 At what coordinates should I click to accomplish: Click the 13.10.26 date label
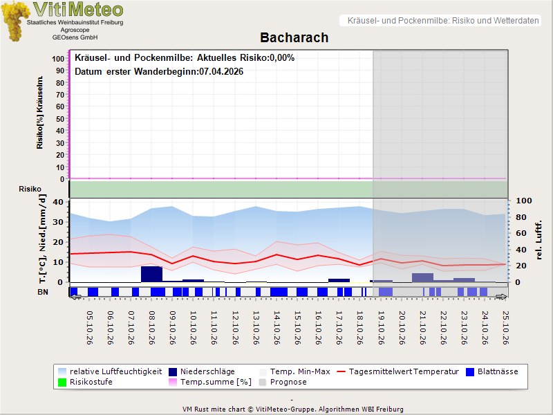[256, 328]
